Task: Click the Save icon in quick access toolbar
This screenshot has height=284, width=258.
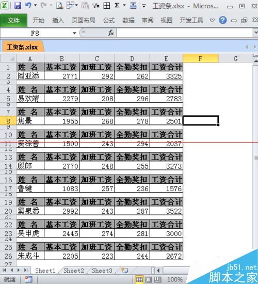Action: click(x=18, y=6)
